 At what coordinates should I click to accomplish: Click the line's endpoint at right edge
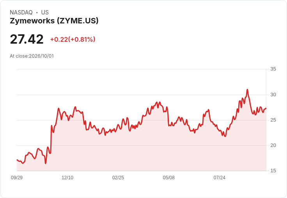(x=266, y=108)
